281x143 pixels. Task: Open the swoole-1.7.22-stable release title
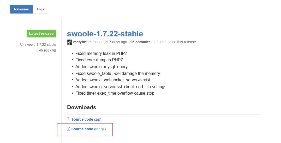pyautogui.click(x=105, y=34)
